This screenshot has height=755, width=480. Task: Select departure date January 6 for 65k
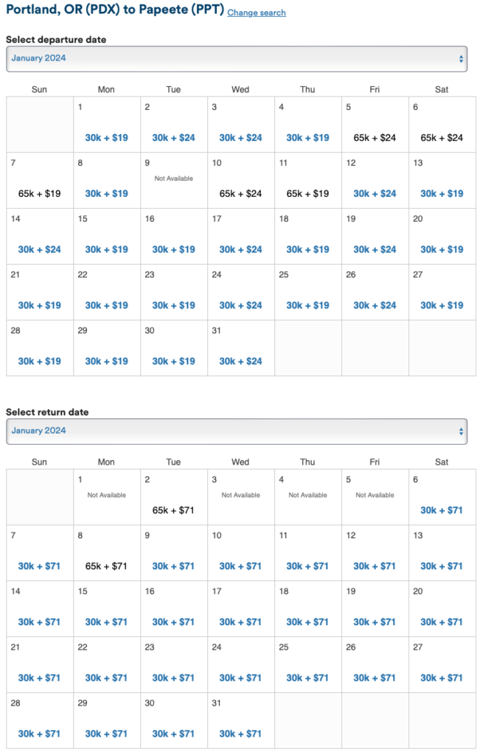click(x=442, y=137)
